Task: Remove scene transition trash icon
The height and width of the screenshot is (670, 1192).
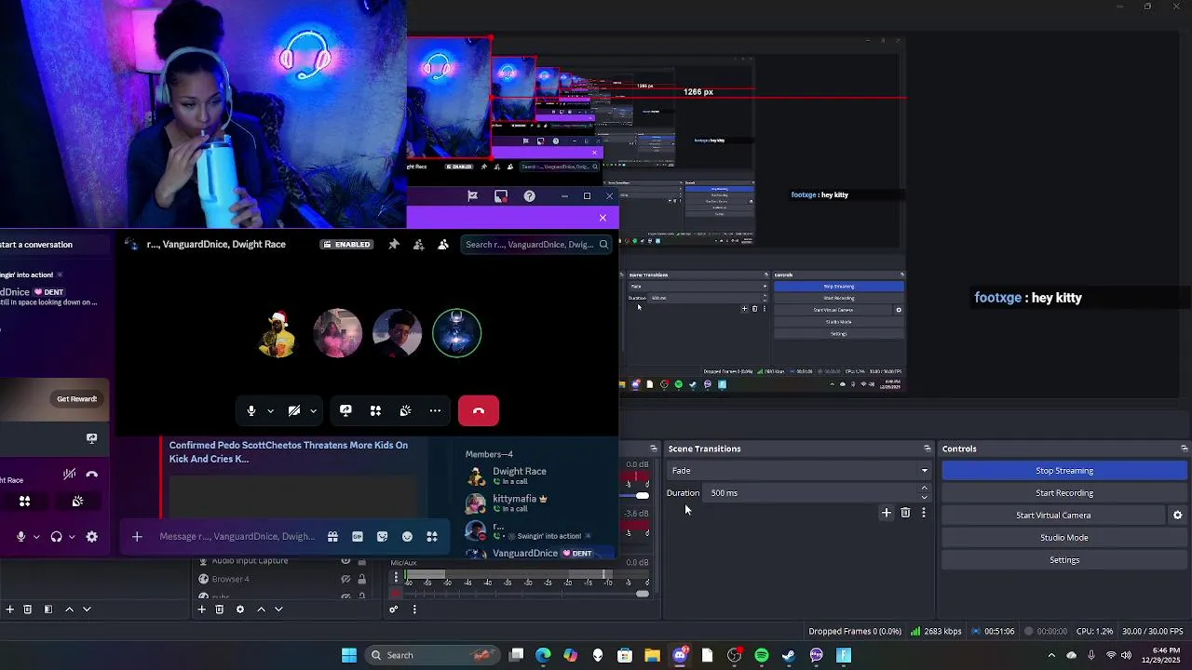Action: (905, 513)
